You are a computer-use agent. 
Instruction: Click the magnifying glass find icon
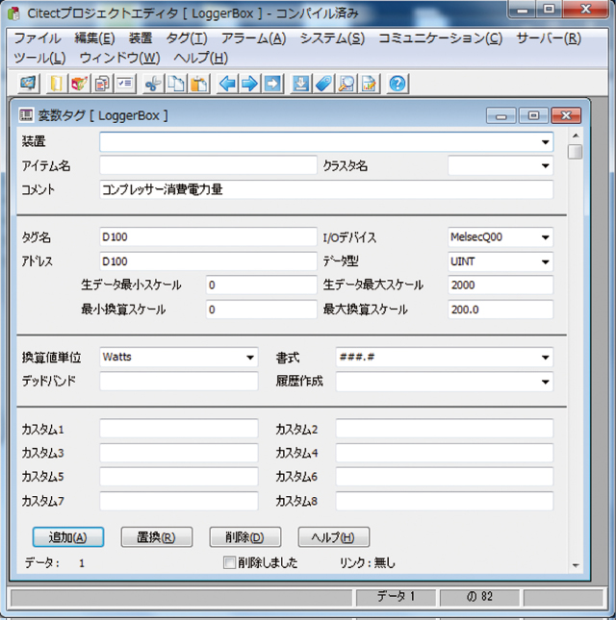(x=346, y=84)
